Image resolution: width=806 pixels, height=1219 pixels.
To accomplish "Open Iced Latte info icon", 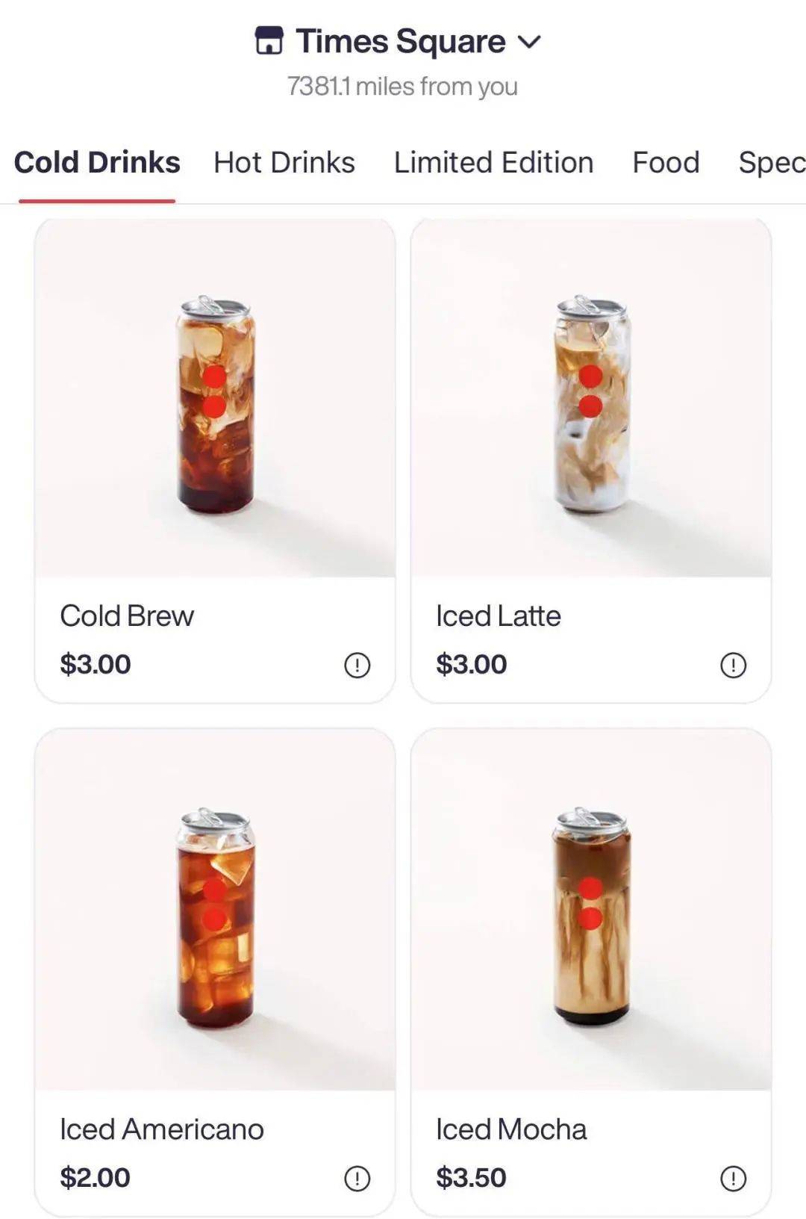I will click(733, 664).
